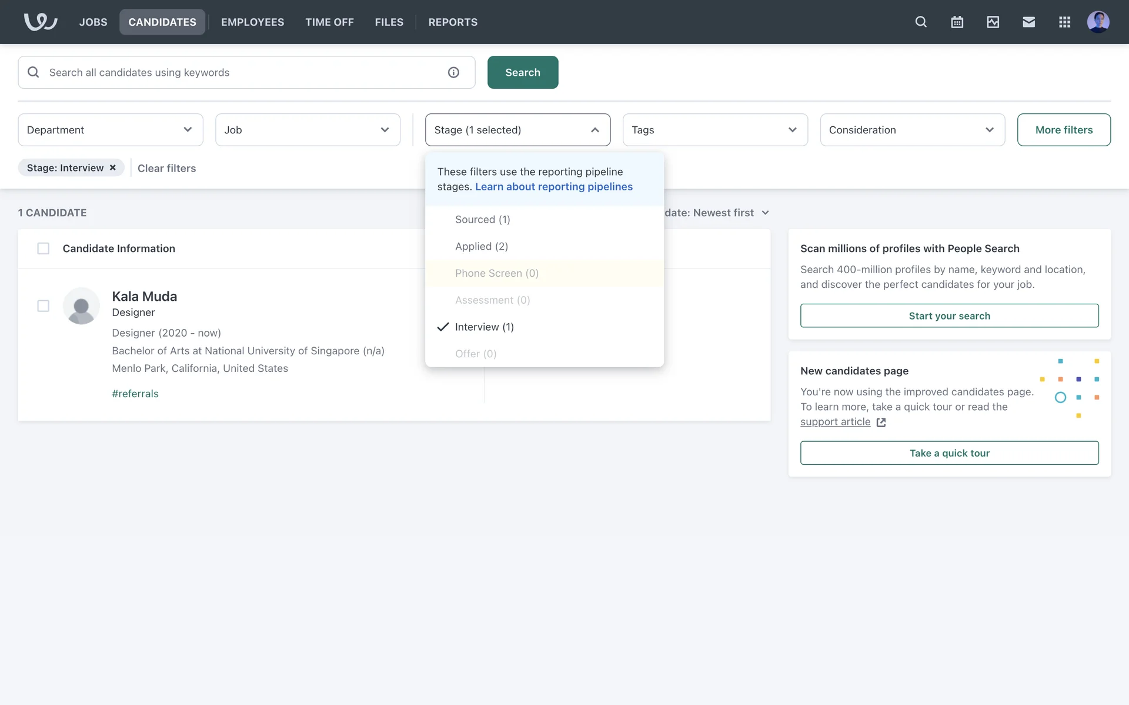The width and height of the screenshot is (1129, 705).
Task: Open the calendar icon in top bar
Action: point(957,22)
